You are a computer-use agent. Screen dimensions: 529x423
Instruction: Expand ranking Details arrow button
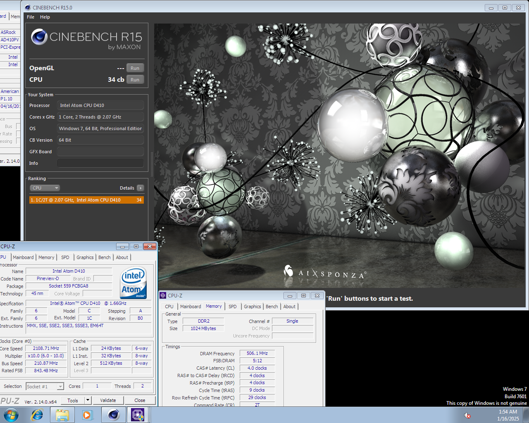pyautogui.click(x=141, y=188)
